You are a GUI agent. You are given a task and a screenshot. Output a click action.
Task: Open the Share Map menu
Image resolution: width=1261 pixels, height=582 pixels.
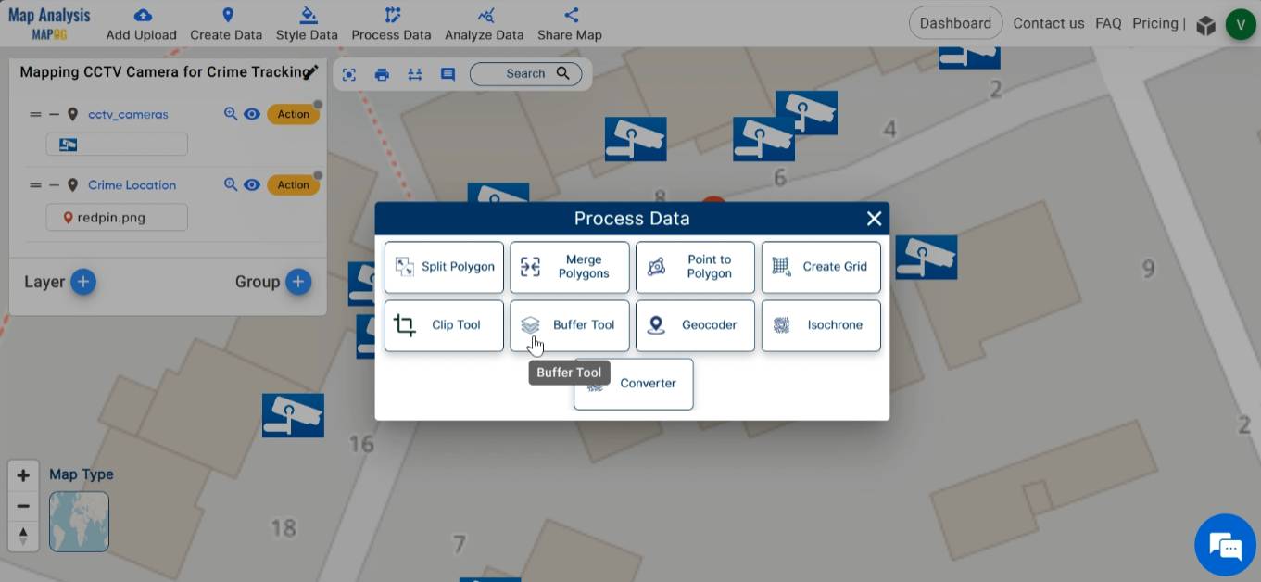pyautogui.click(x=570, y=24)
